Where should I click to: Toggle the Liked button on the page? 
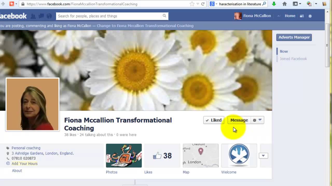point(214,120)
